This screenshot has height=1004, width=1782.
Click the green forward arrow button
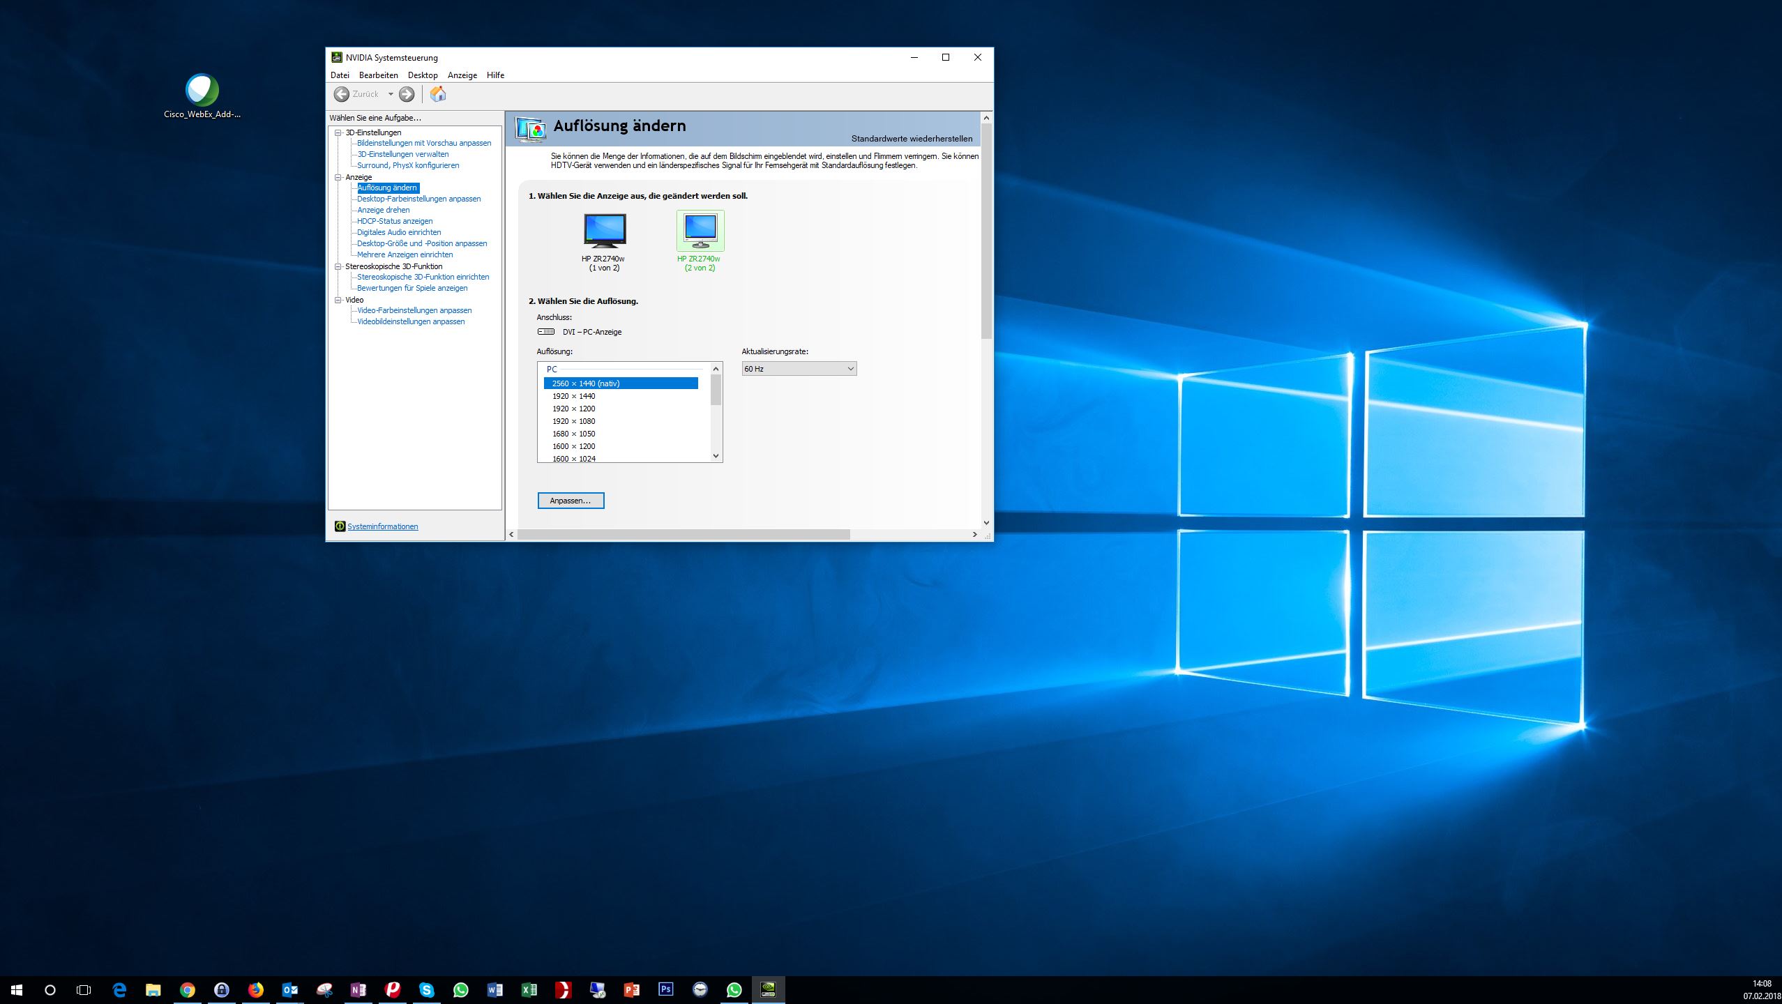click(x=407, y=94)
